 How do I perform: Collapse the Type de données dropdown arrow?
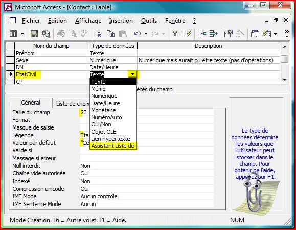tap(132, 74)
